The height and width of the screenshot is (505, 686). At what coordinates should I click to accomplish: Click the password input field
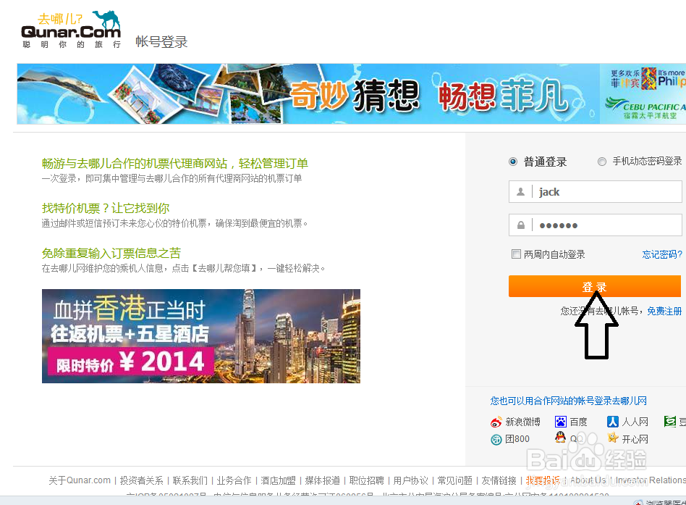point(595,225)
